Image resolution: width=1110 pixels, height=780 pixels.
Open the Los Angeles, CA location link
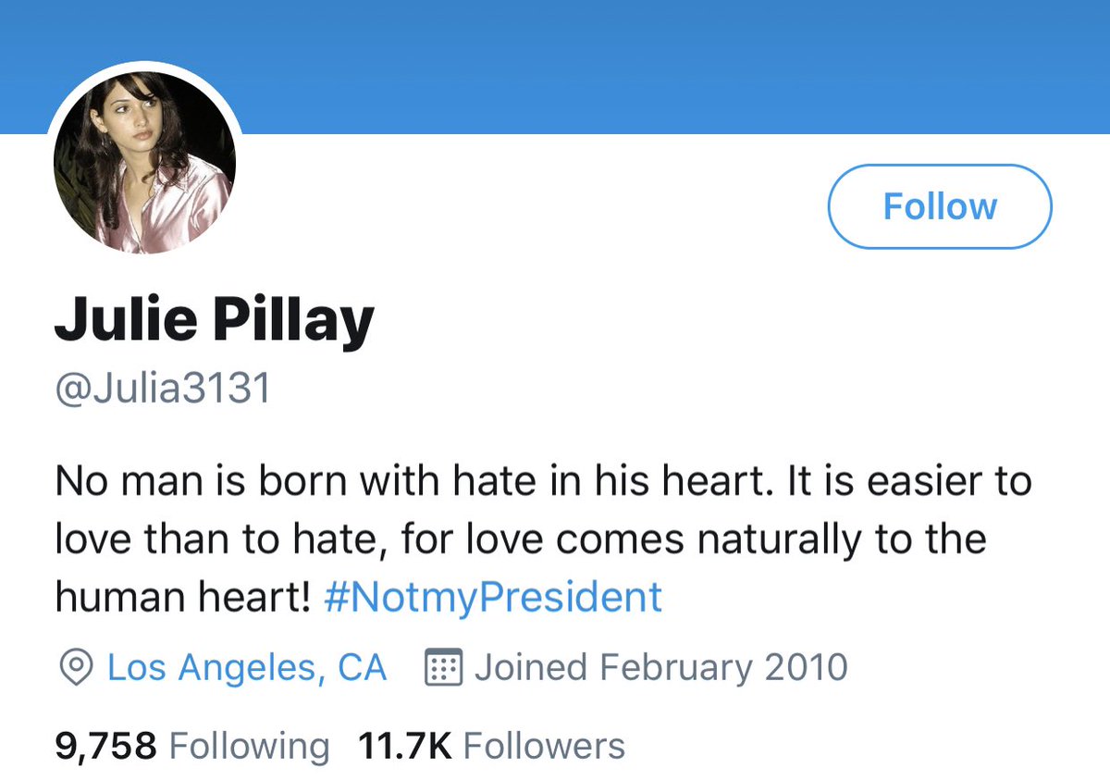(x=247, y=667)
